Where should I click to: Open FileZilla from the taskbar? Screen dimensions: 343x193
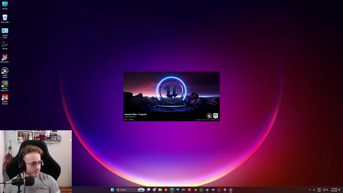166,190
